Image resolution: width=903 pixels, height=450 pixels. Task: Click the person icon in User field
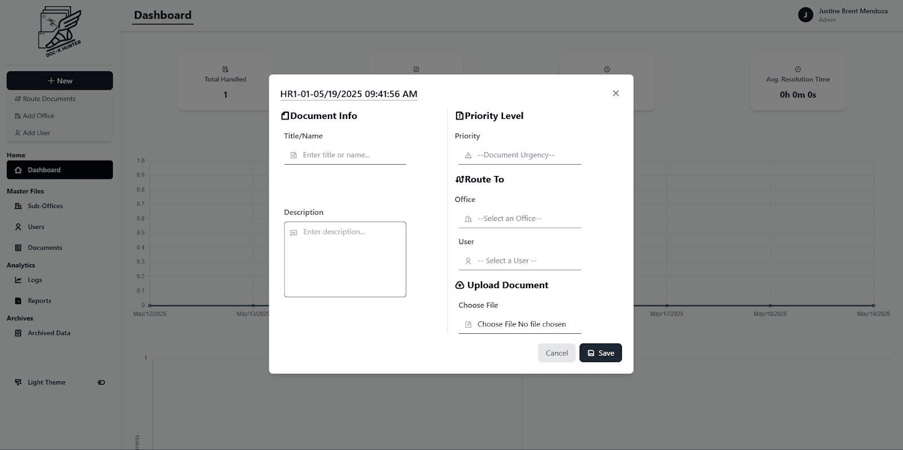click(x=468, y=261)
